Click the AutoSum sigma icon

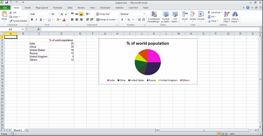pyautogui.click(x=209, y=13)
